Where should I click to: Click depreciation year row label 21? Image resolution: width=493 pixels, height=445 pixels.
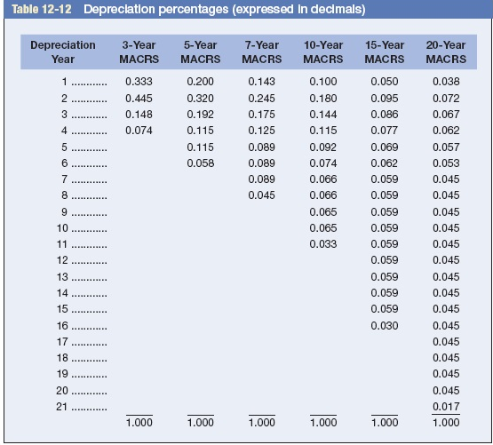[62, 407]
